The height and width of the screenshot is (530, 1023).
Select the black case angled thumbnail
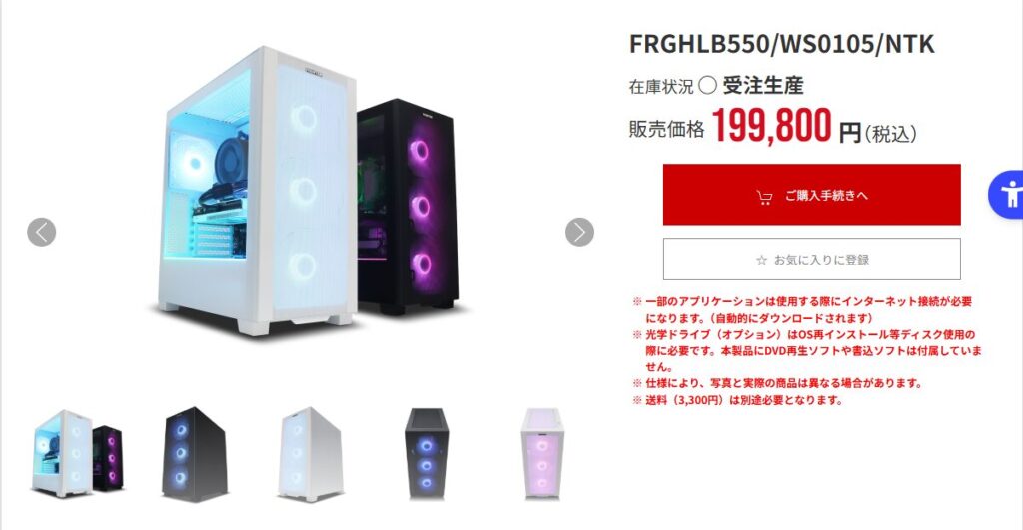pos(195,454)
